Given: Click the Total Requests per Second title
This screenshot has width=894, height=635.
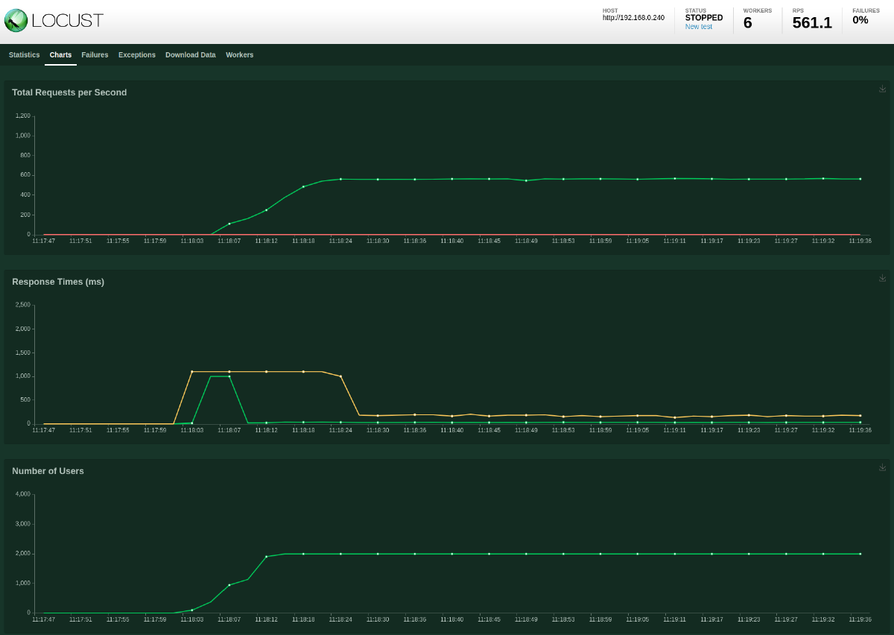Looking at the screenshot, I should tap(69, 92).
